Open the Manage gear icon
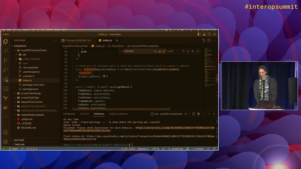The height and width of the screenshot is (169, 301). [5, 142]
